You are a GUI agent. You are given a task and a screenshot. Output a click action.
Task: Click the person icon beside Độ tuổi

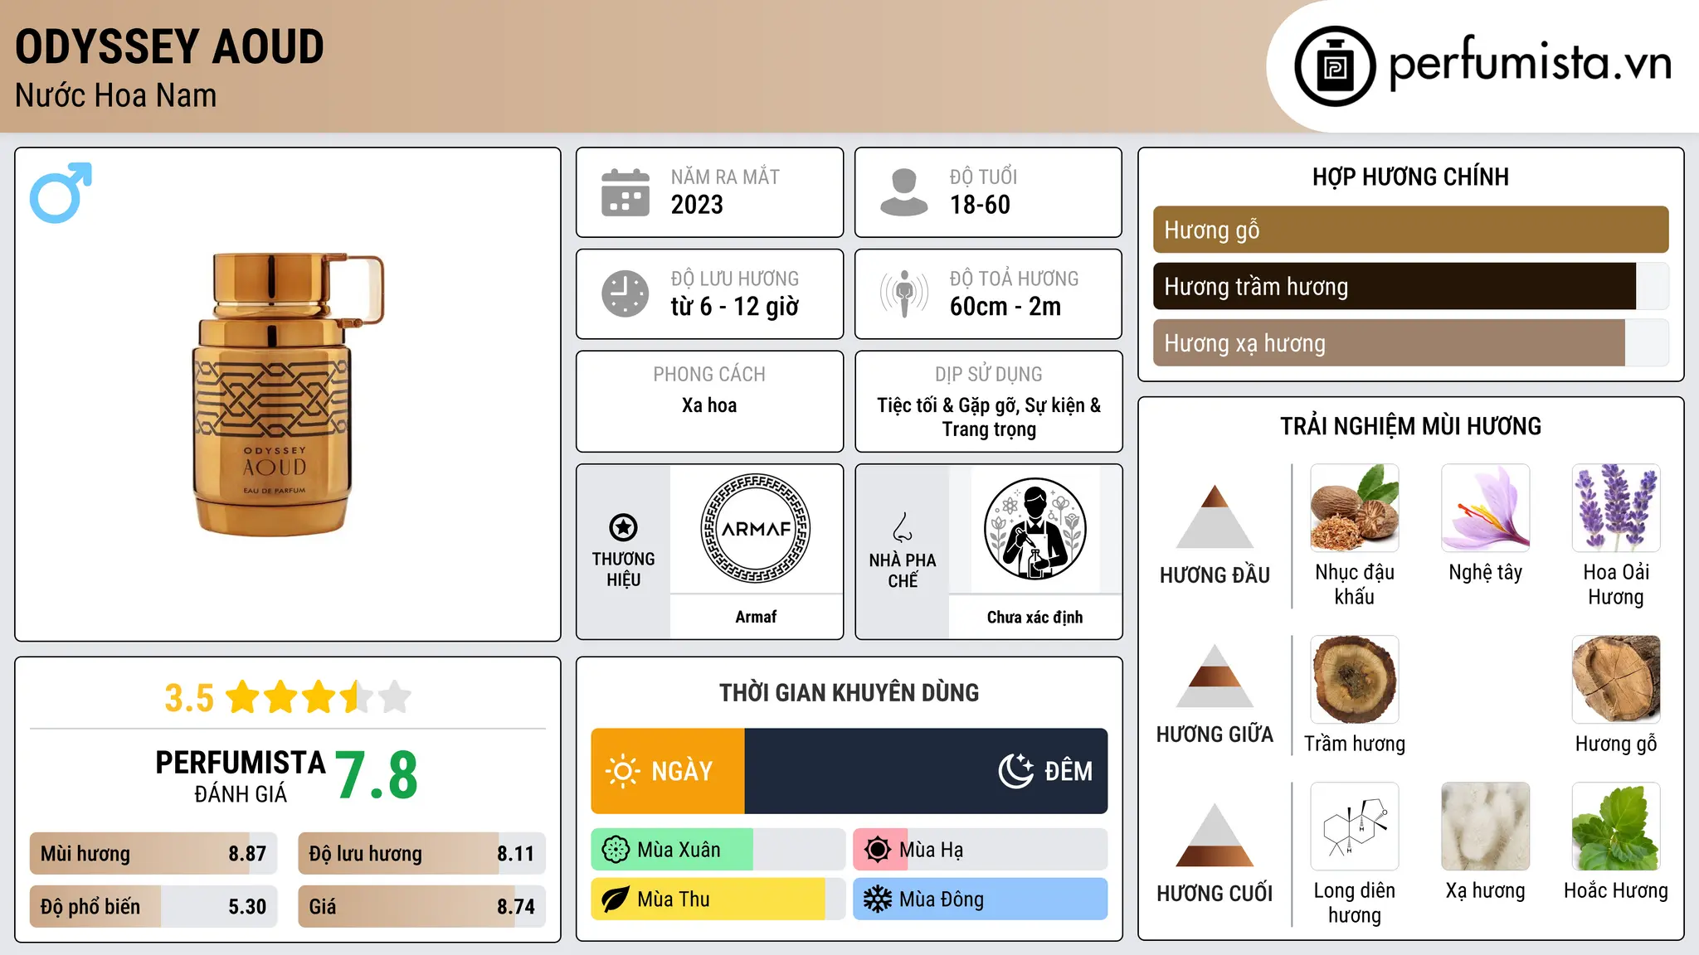coord(903,192)
